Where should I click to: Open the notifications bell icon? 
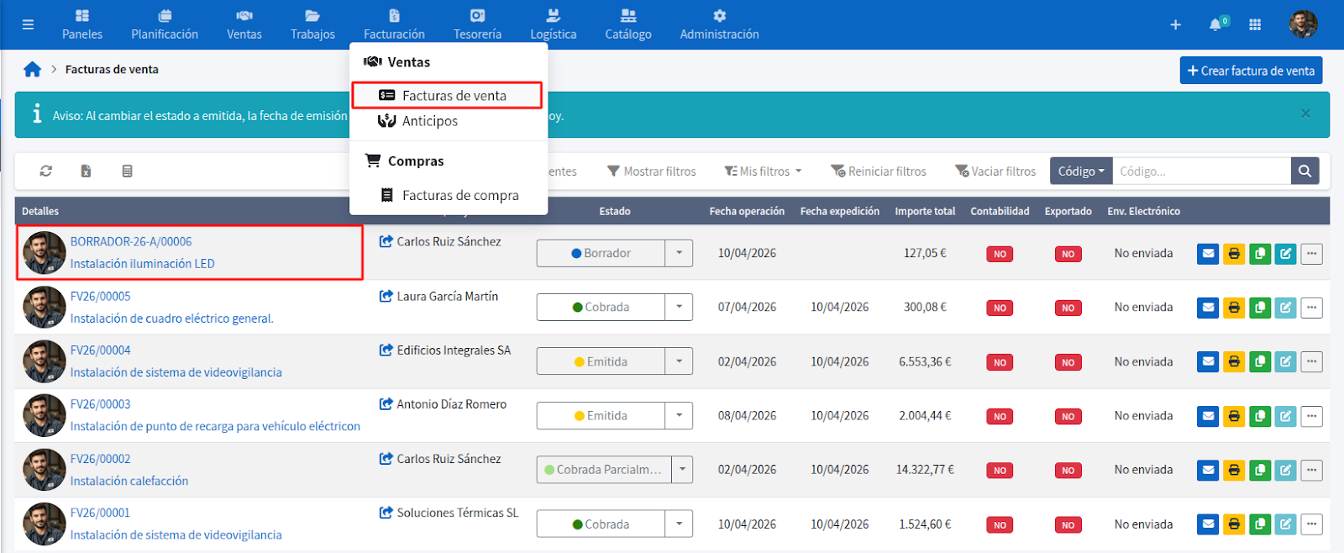tap(1215, 24)
